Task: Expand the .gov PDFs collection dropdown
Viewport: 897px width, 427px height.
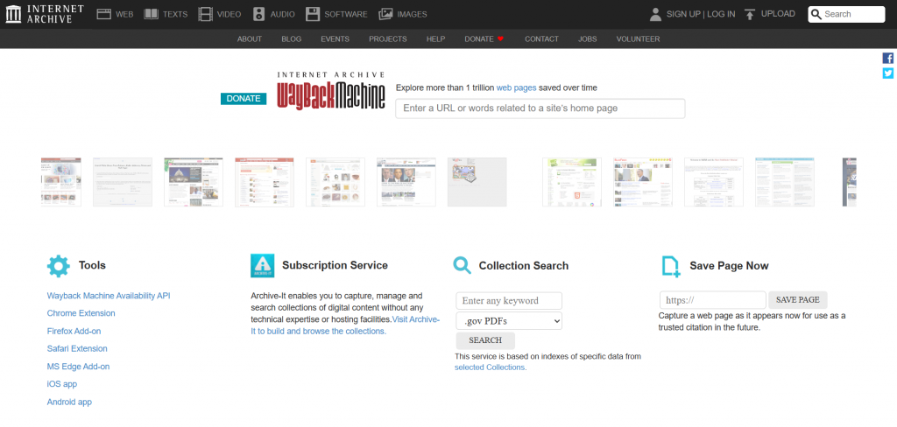Action: click(x=509, y=321)
